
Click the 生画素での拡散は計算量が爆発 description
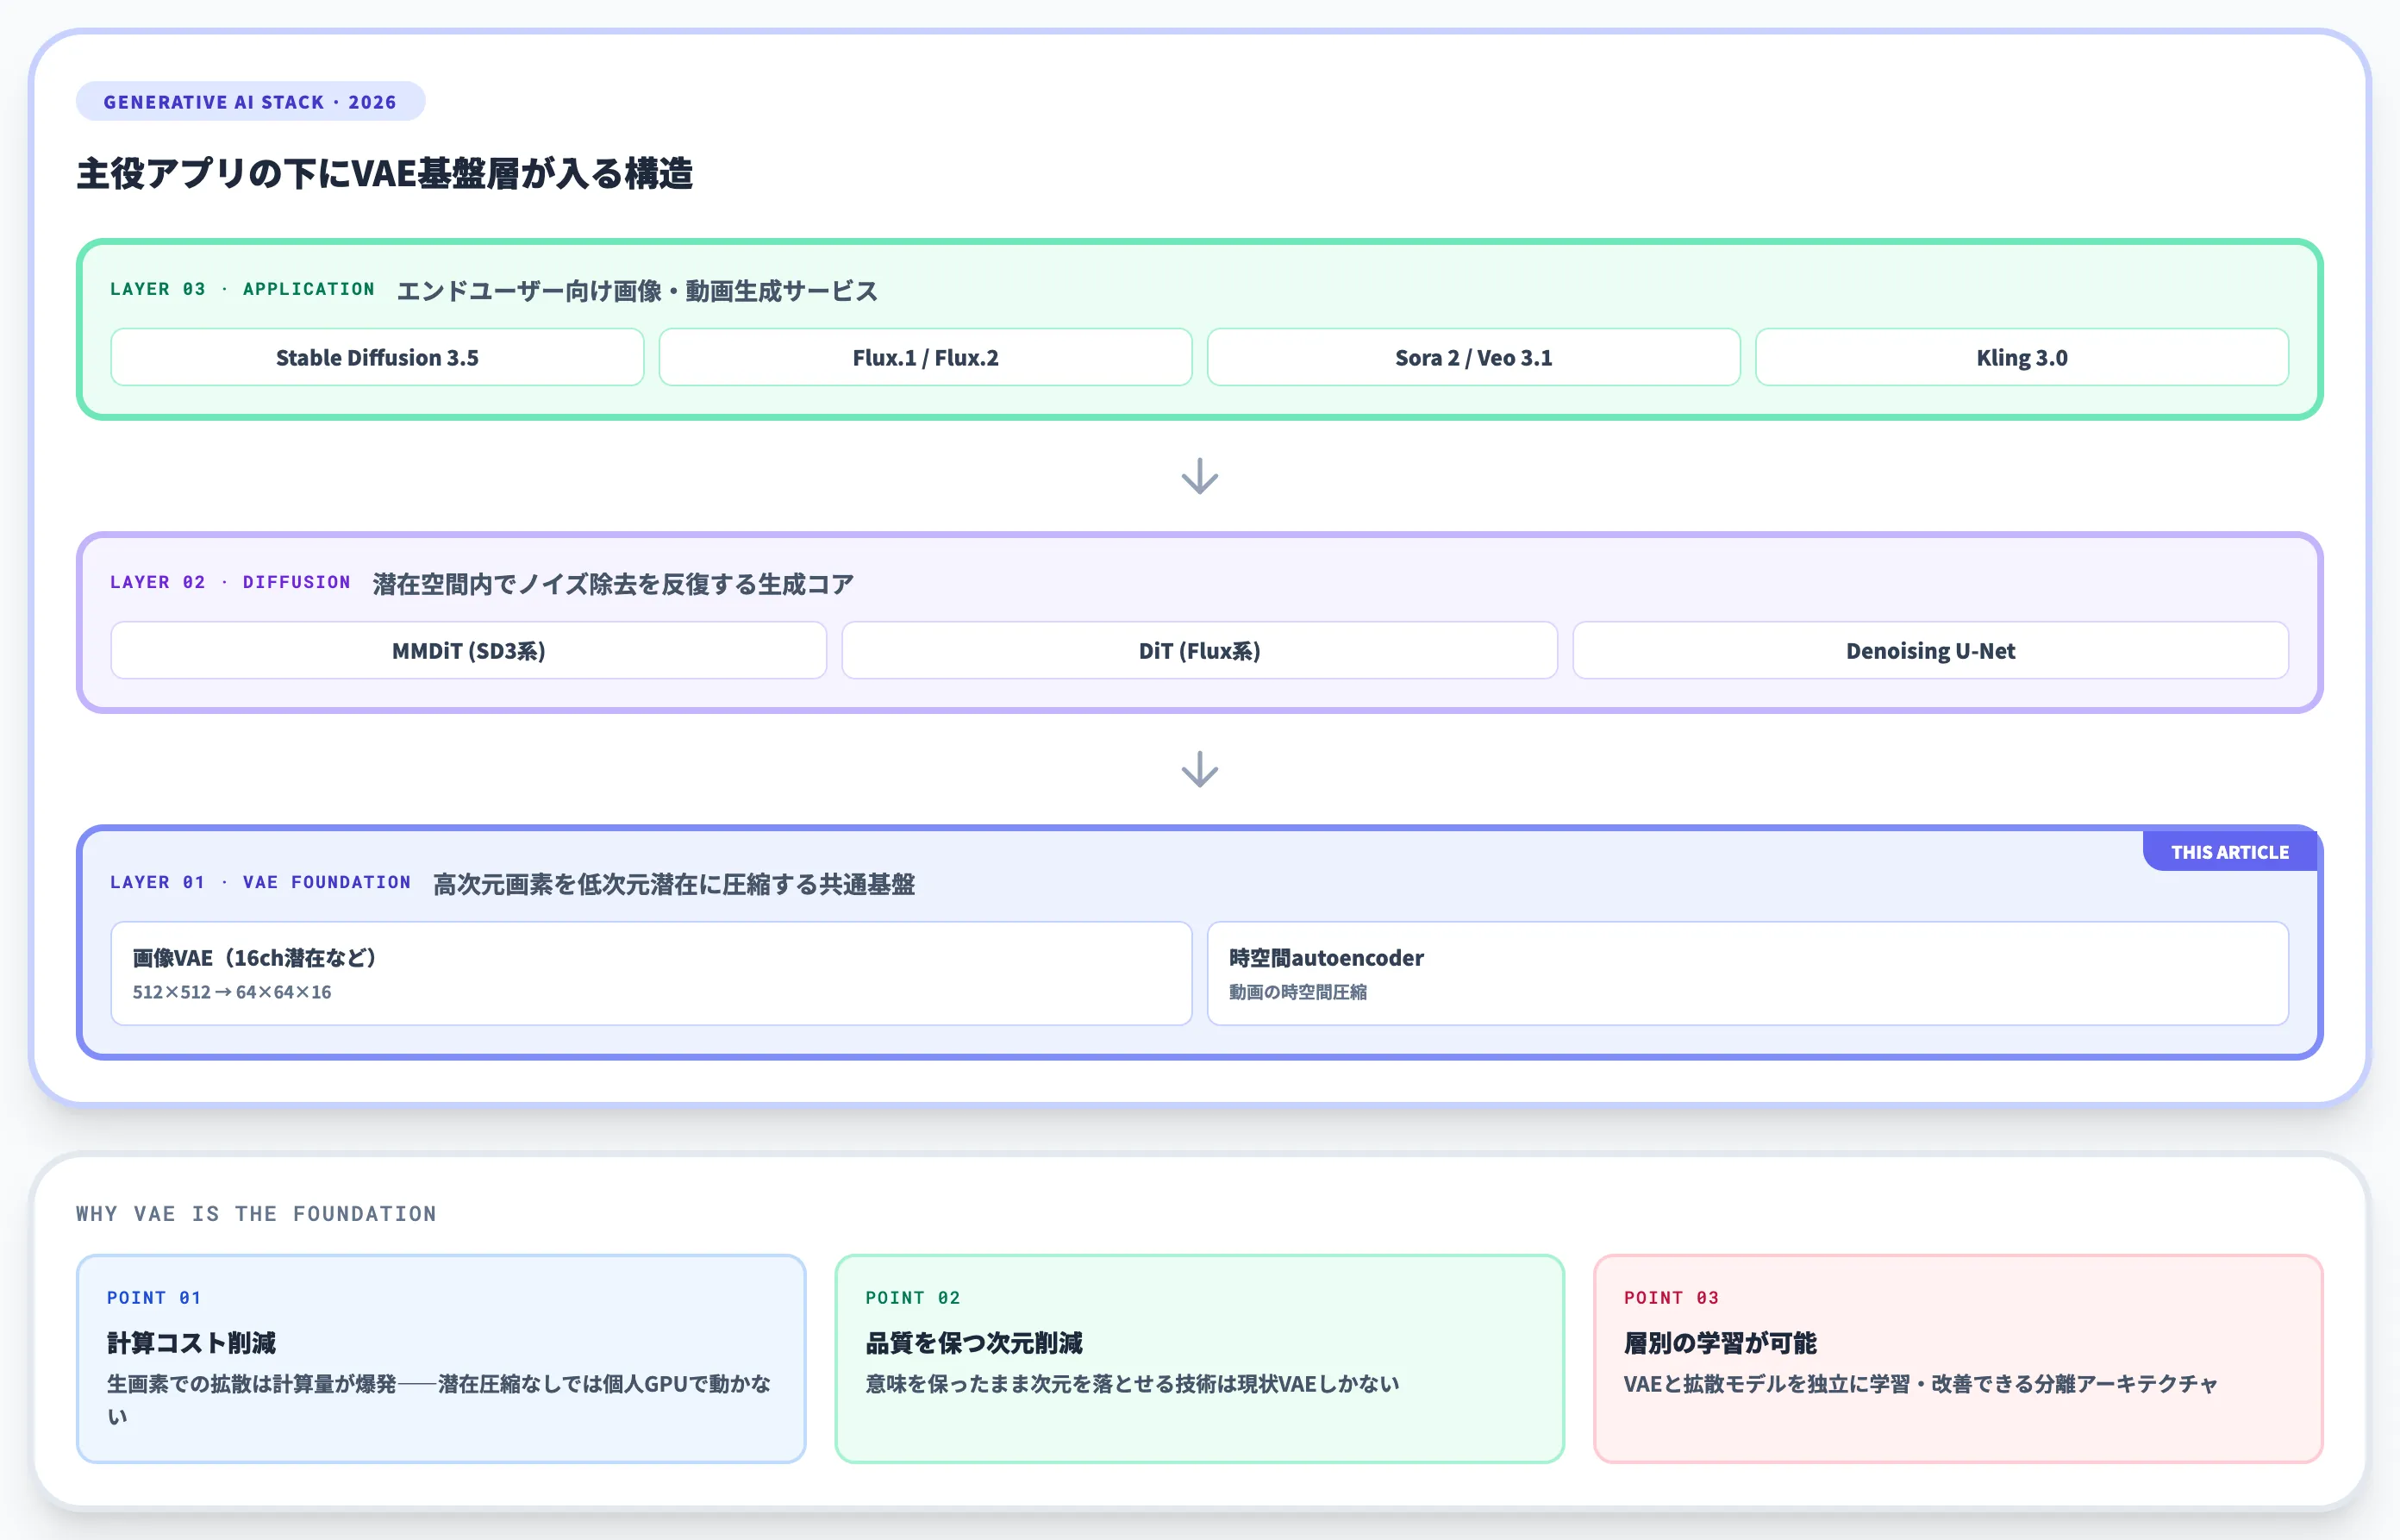pos(439,1399)
